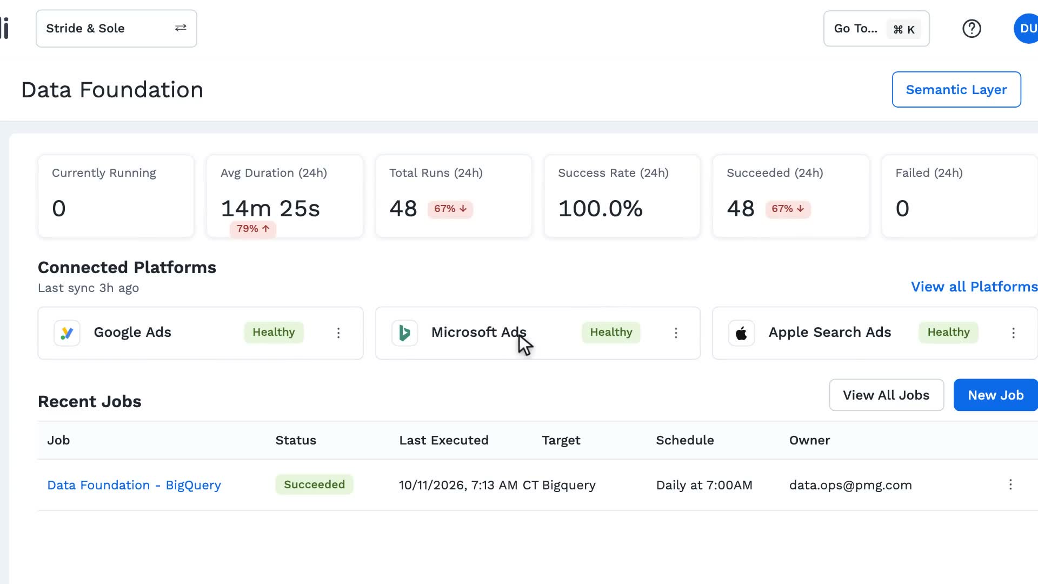Sort by the Owner column header

809,441
